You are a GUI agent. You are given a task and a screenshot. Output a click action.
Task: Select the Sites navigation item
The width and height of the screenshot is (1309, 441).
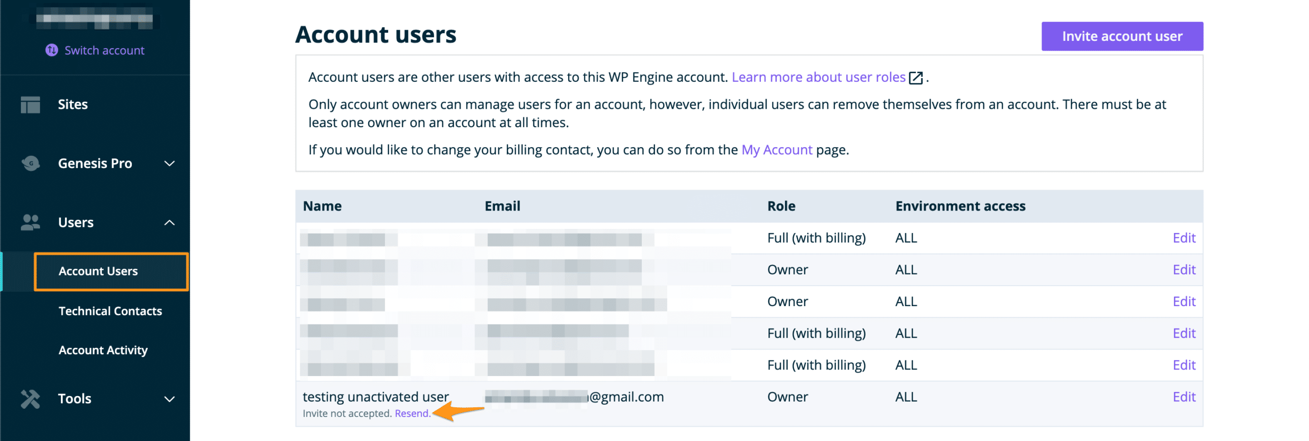(73, 105)
